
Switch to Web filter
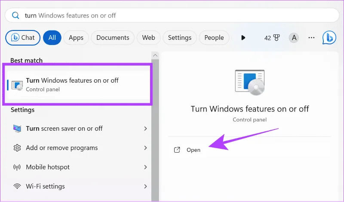tap(148, 38)
